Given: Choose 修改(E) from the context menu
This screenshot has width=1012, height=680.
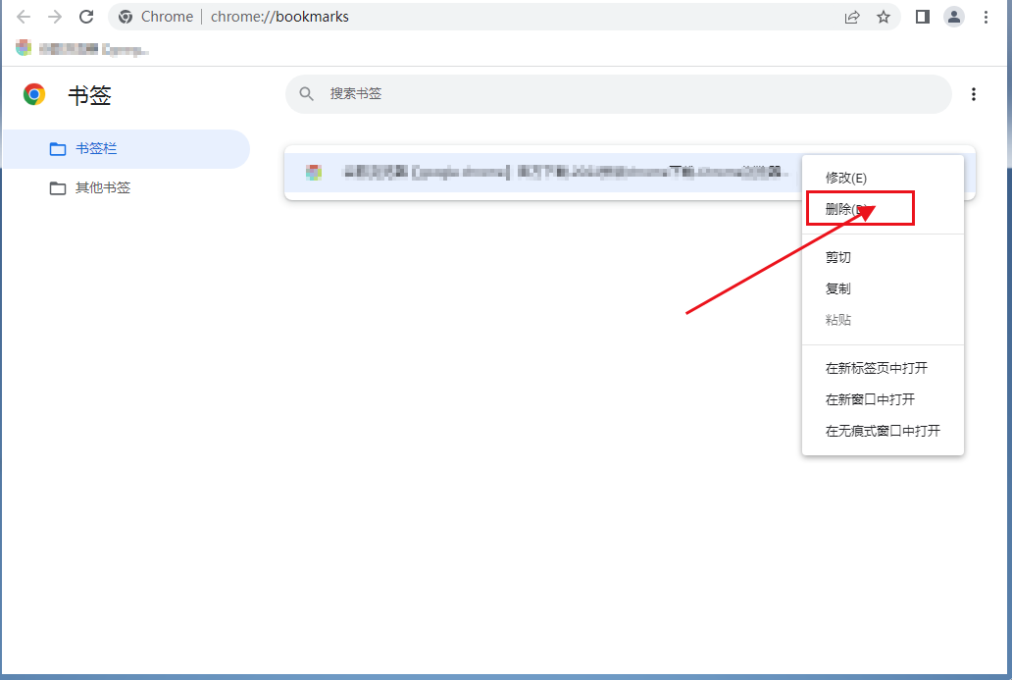Looking at the screenshot, I should tap(845, 178).
